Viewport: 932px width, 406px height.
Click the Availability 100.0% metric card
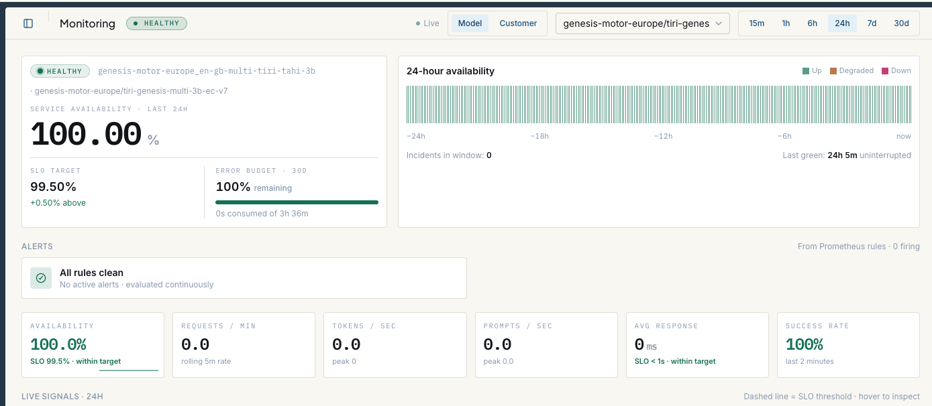[x=93, y=345]
